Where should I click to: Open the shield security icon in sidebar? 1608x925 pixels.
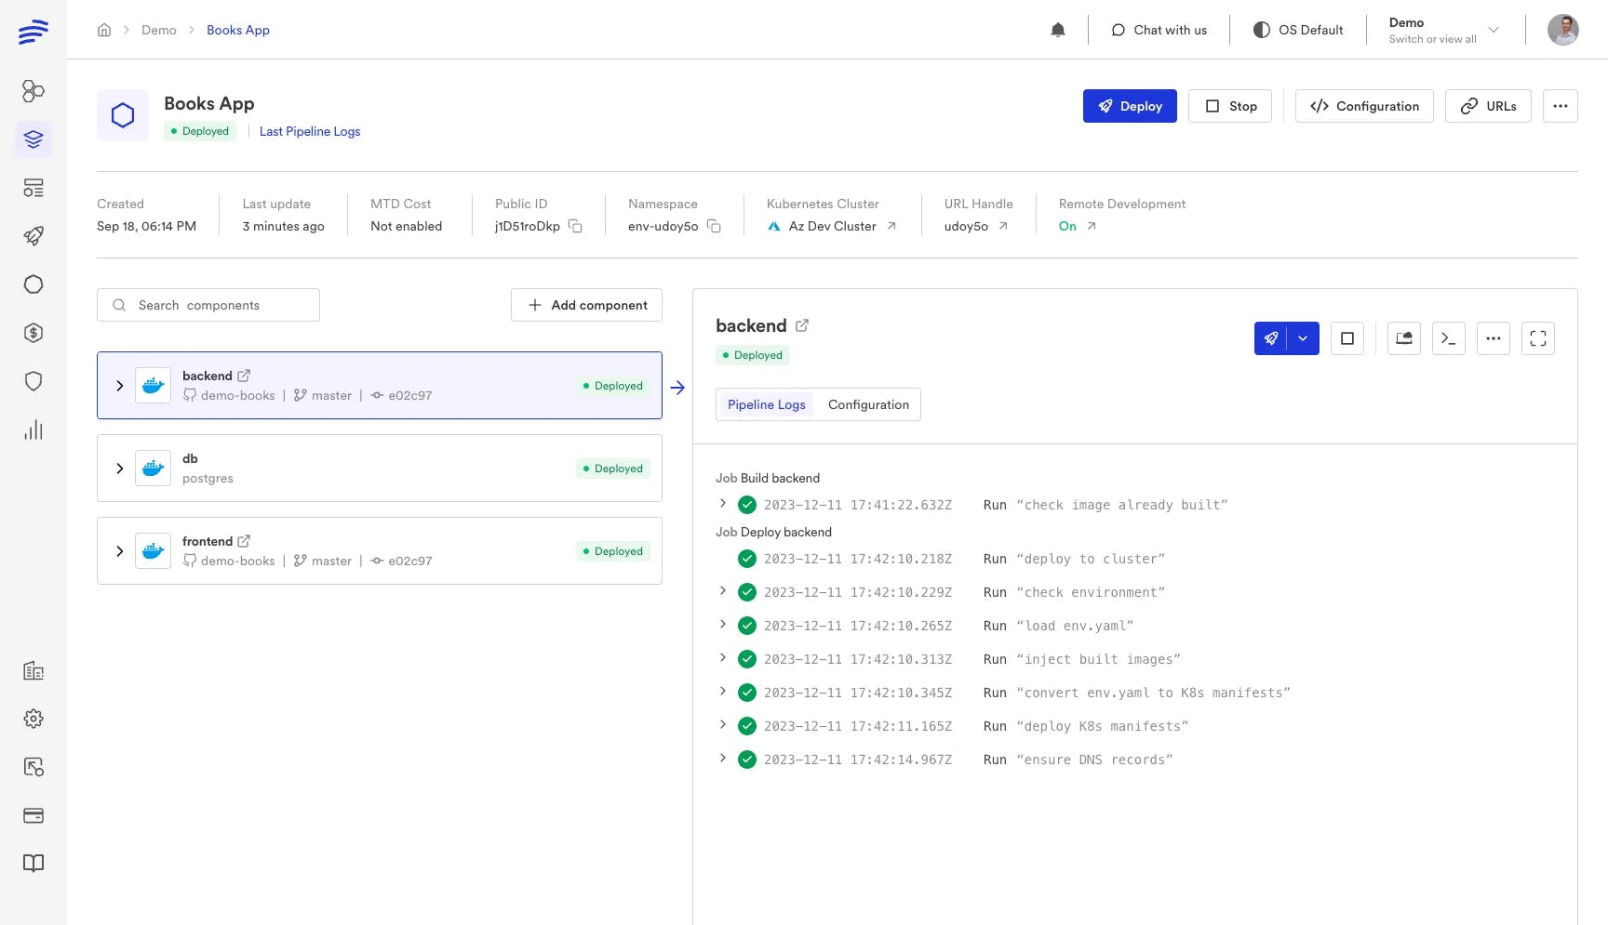click(33, 381)
